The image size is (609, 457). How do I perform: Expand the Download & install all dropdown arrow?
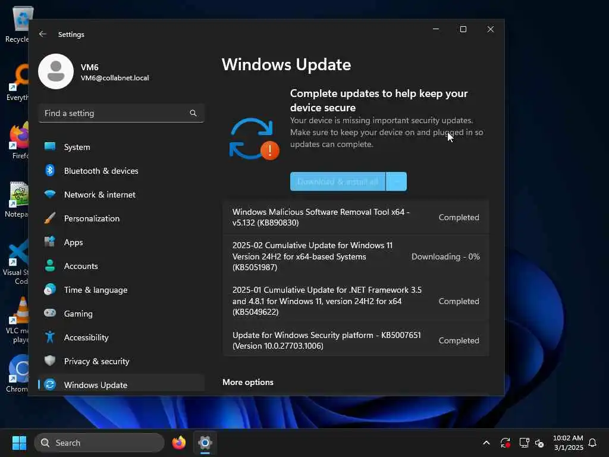pos(397,181)
